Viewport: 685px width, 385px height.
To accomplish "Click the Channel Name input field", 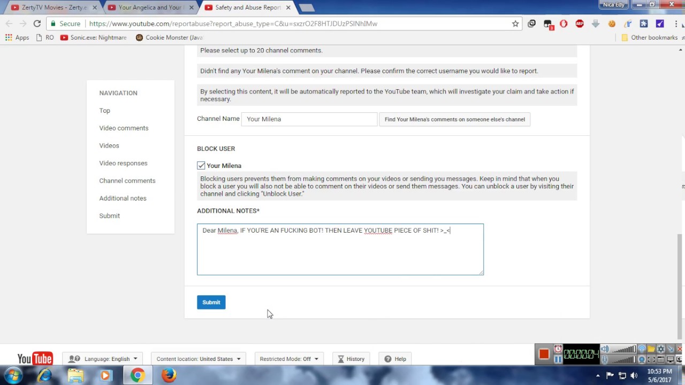I will [x=309, y=119].
